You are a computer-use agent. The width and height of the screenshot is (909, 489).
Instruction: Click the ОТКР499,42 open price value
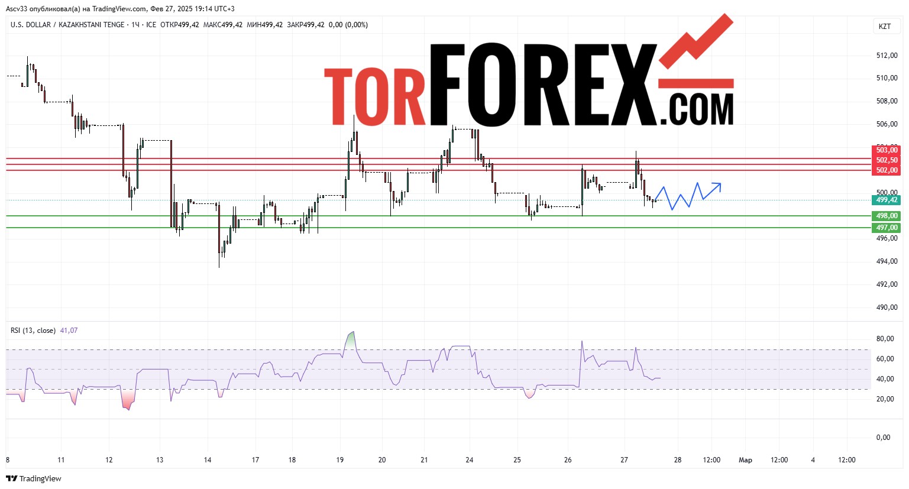pyautogui.click(x=180, y=25)
